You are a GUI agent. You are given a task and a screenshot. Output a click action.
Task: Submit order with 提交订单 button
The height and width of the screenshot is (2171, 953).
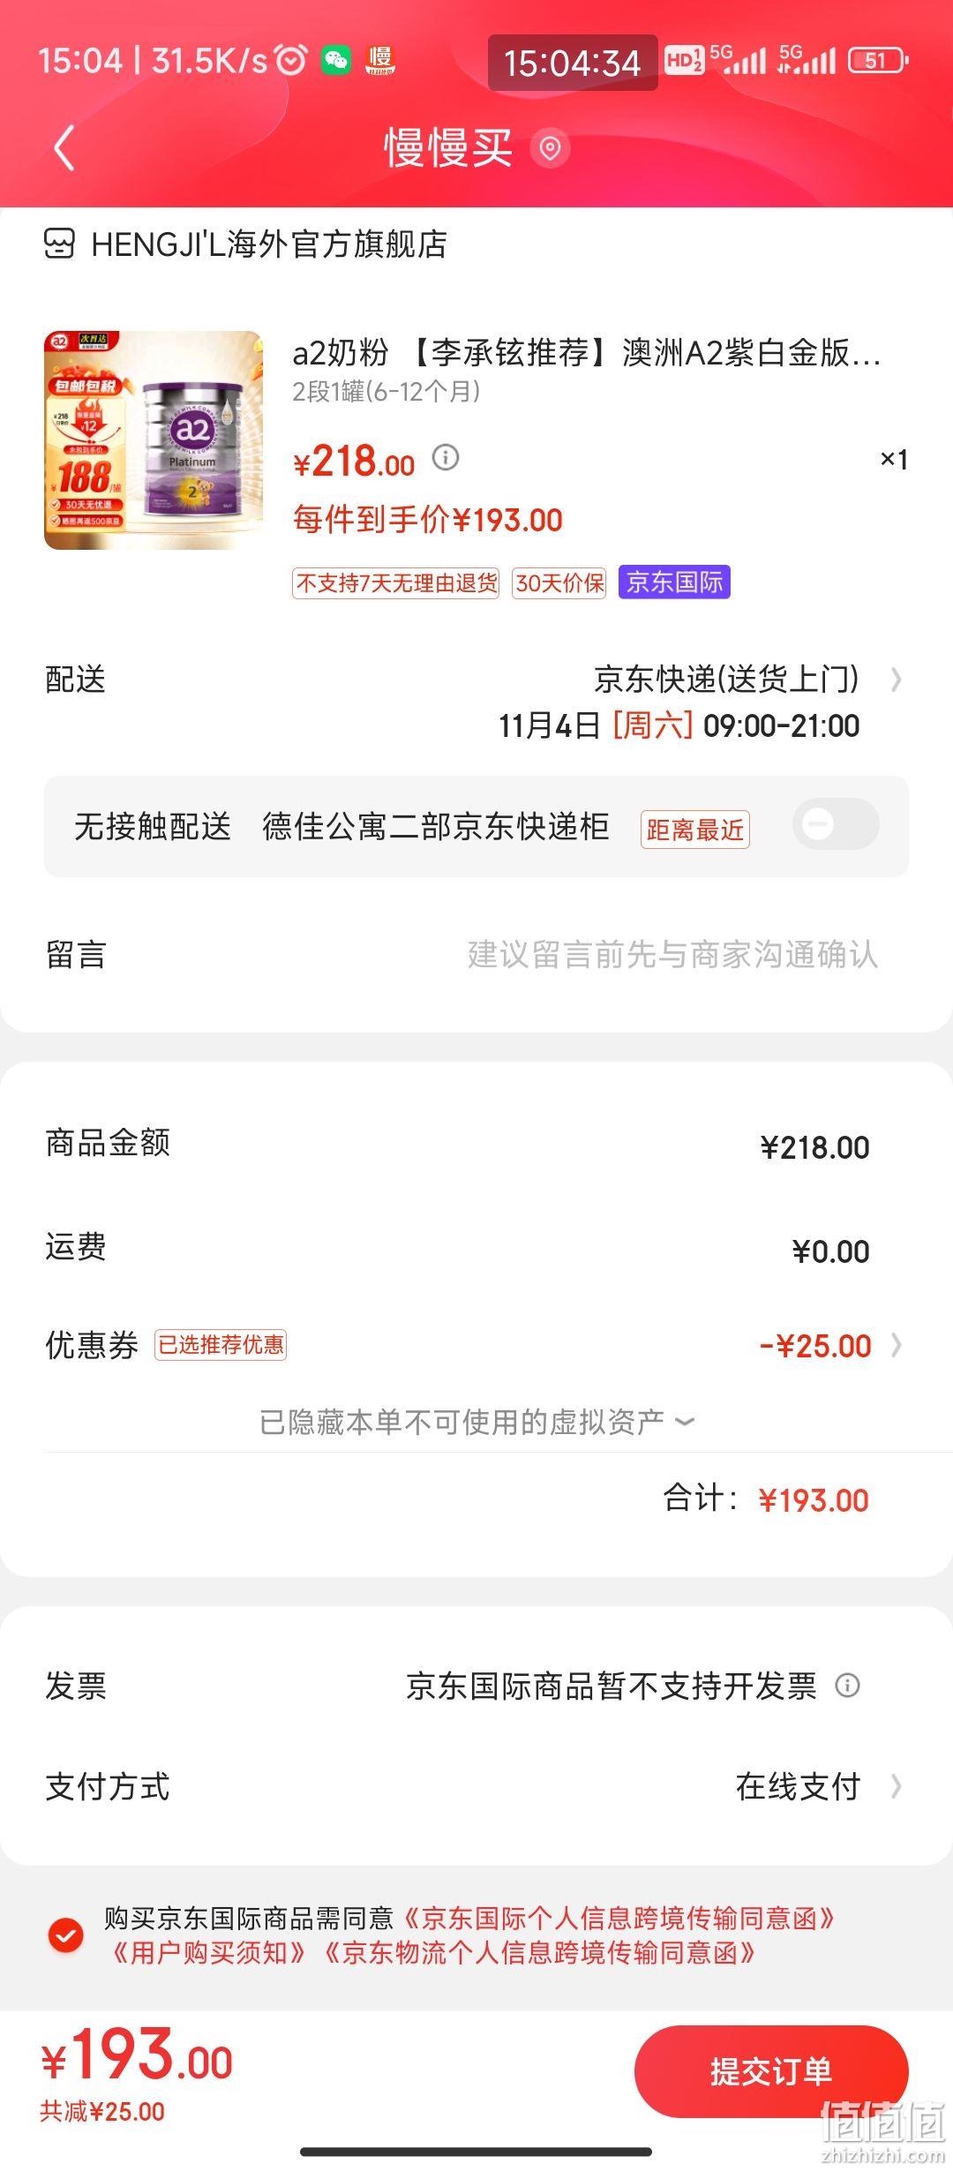[771, 2071]
